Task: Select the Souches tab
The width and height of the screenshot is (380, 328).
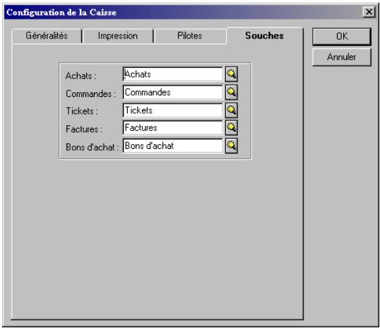Action: point(264,36)
